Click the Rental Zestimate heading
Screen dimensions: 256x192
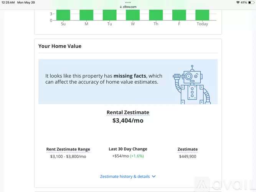128,113
